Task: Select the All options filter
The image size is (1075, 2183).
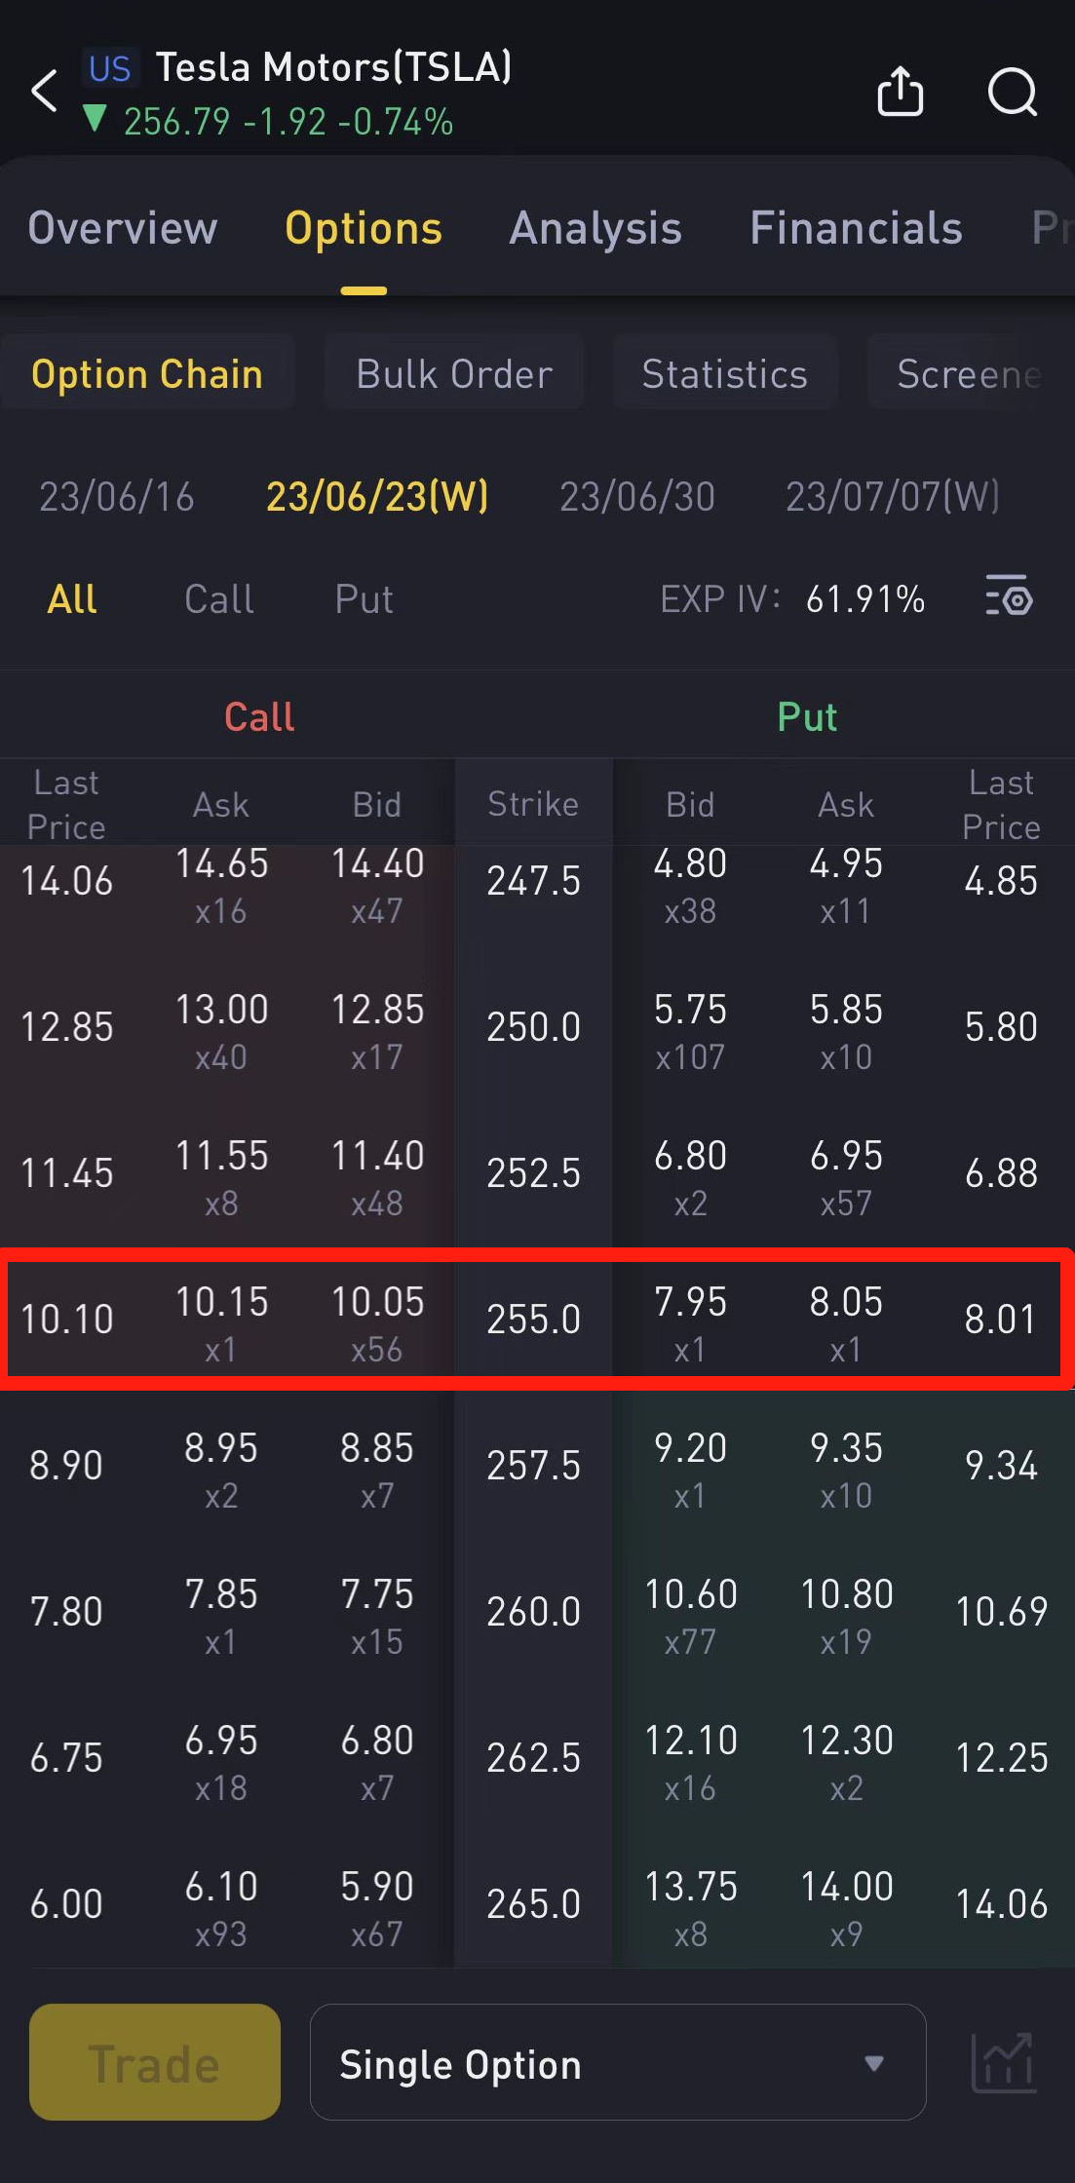Action: click(x=72, y=599)
